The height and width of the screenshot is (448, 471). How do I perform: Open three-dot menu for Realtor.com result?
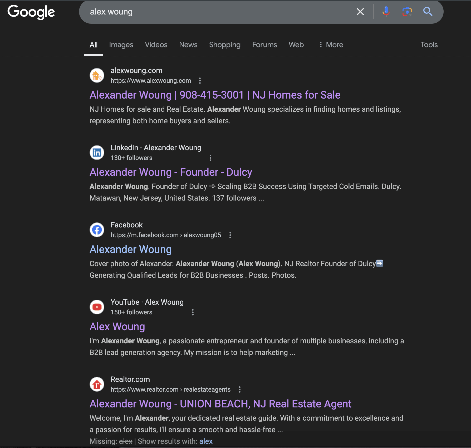240,389
